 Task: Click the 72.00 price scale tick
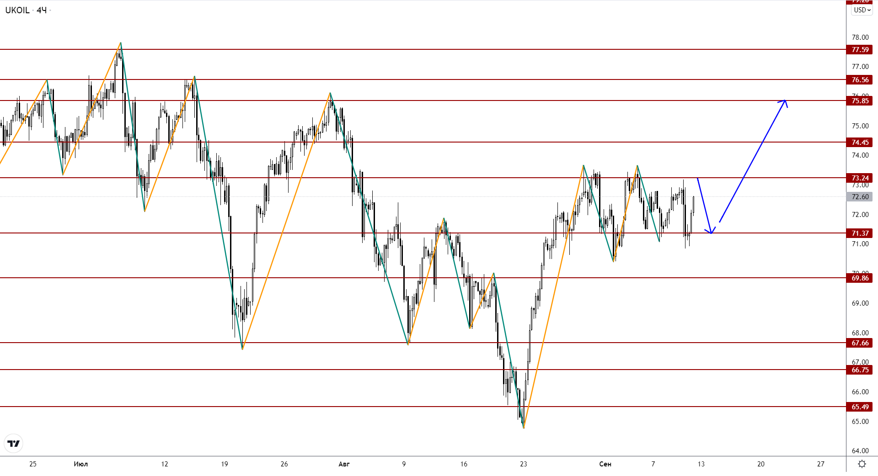(860, 215)
